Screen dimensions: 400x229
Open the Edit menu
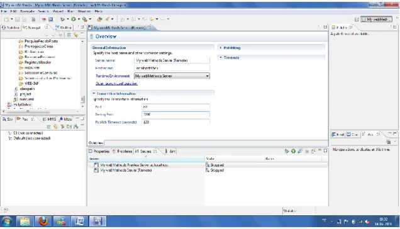[13, 11]
